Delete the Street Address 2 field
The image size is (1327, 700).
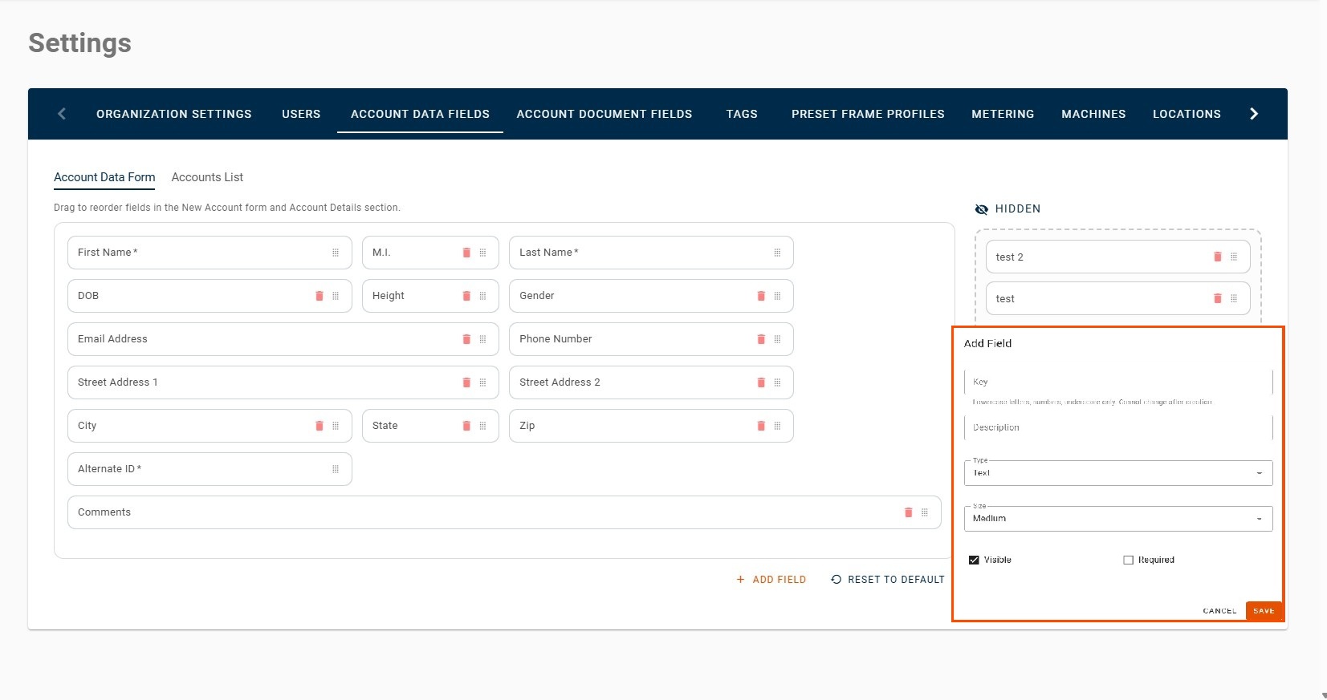pos(761,382)
